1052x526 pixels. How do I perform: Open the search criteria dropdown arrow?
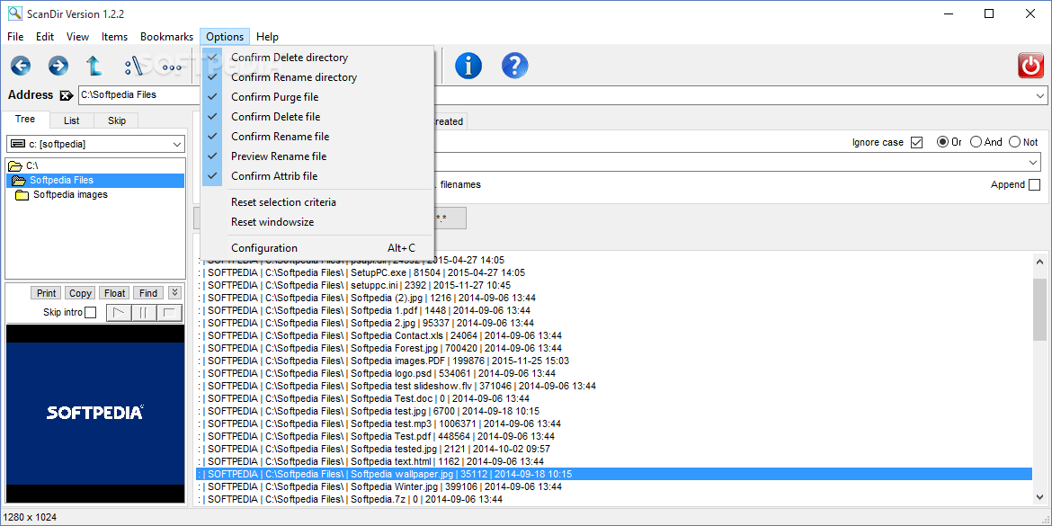1033,163
